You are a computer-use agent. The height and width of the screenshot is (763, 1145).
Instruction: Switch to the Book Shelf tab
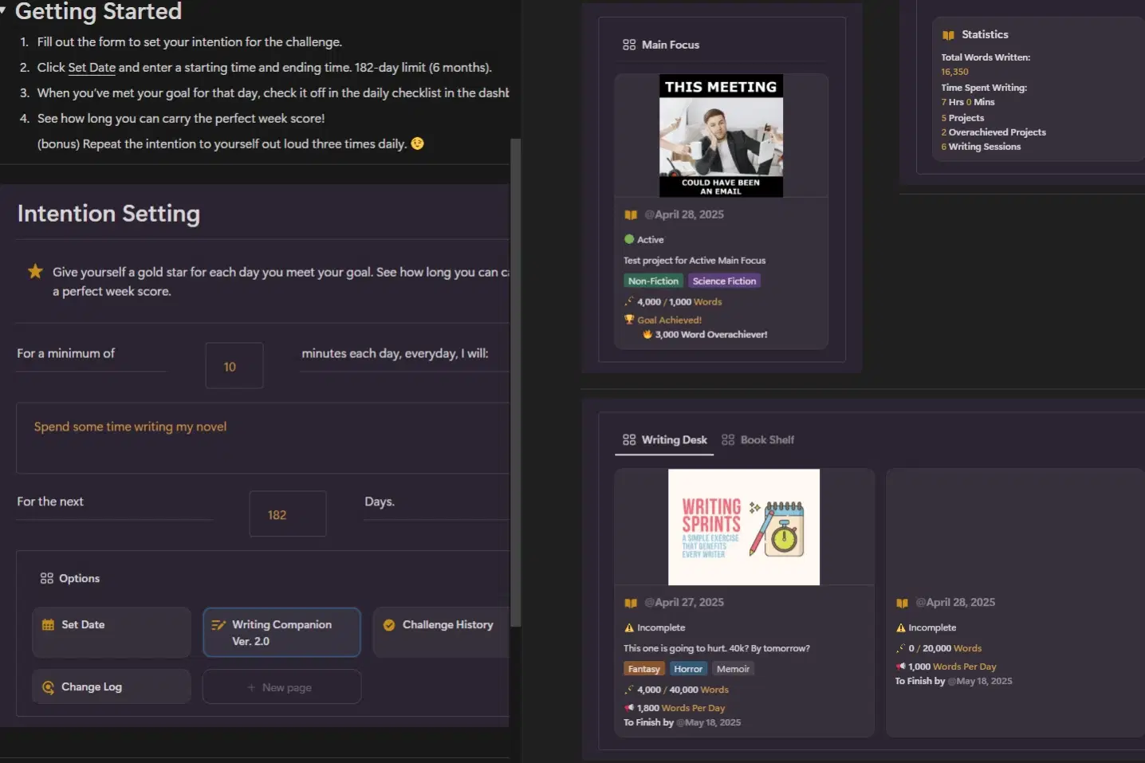757,440
